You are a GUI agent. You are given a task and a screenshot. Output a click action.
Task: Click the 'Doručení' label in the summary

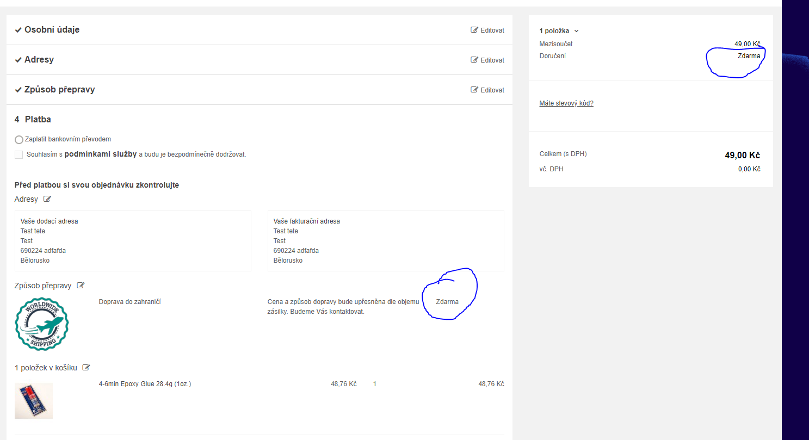(x=553, y=56)
